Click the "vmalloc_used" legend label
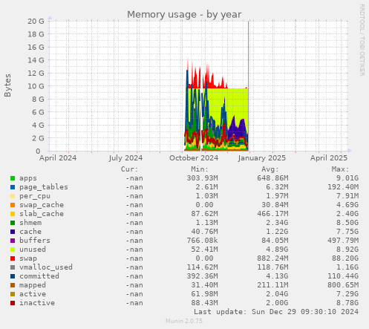The width and height of the screenshot is (369, 329). pos(46,267)
